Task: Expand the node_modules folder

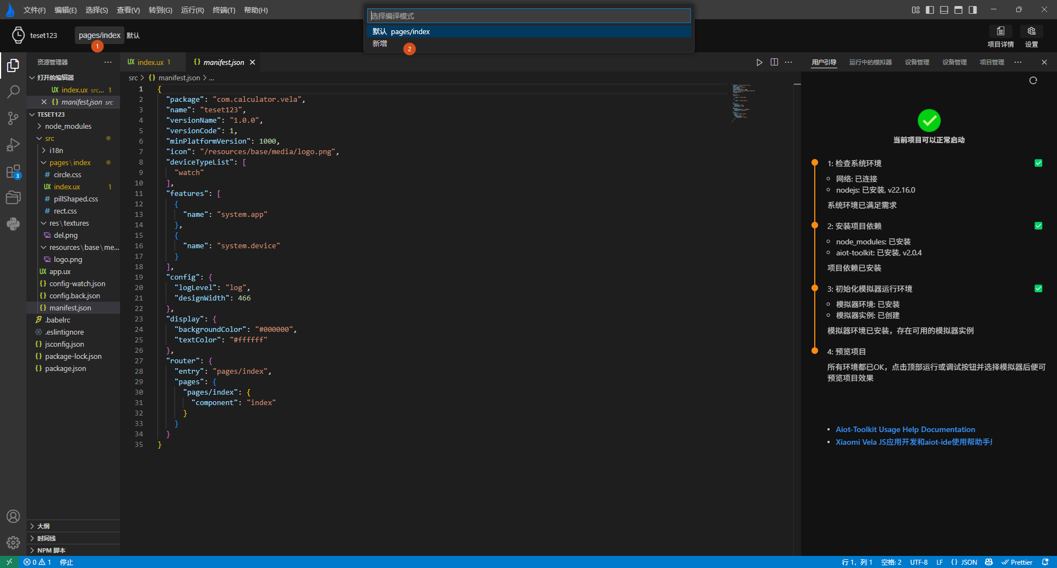Action: click(x=68, y=126)
